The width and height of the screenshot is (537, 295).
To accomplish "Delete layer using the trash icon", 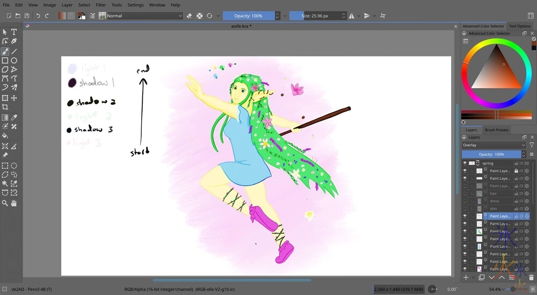I will coord(531,277).
